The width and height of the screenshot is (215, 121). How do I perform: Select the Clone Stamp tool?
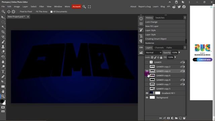(x=3, y=47)
